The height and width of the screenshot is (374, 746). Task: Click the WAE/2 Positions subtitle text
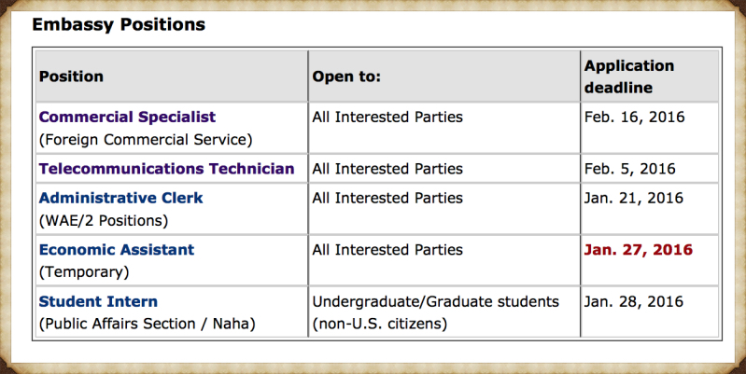(x=104, y=220)
